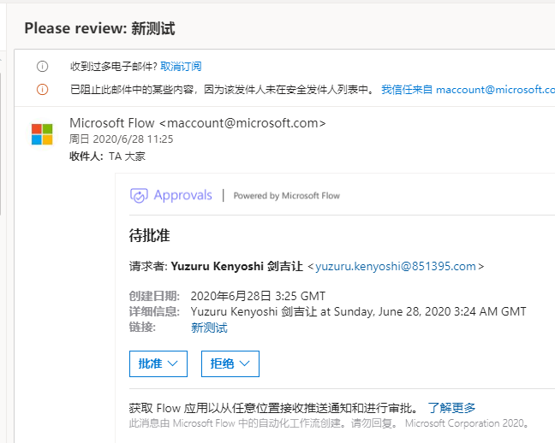This screenshot has width=555, height=443.
Task: Open the 新测试 link next to 链接
Action: [x=209, y=328]
